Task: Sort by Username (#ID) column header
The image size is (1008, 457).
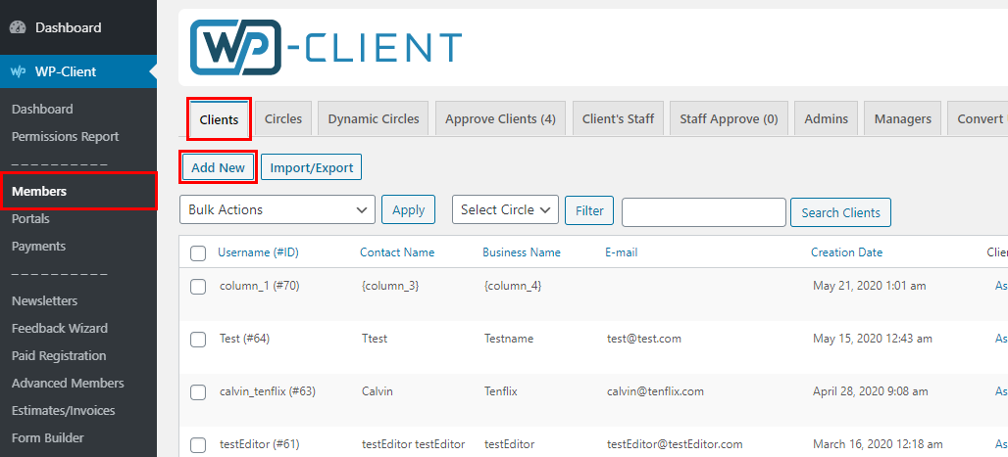Action: click(259, 252)
